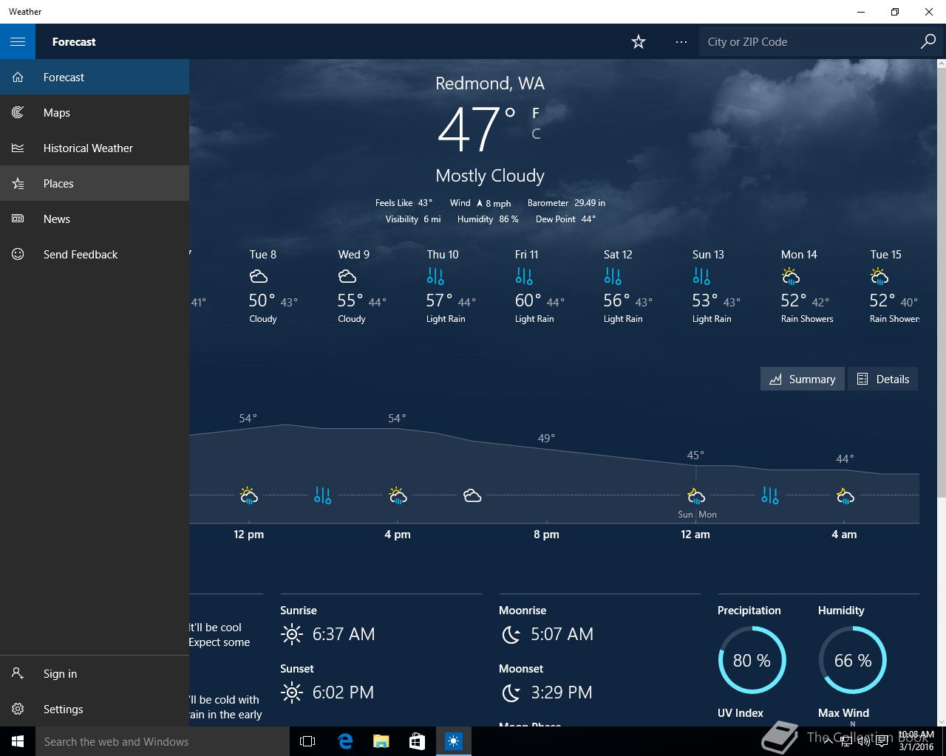Switch temperature units to Fahrenheit
The height and width of the screenshot is (756, 946).
[x=536, y=113]
